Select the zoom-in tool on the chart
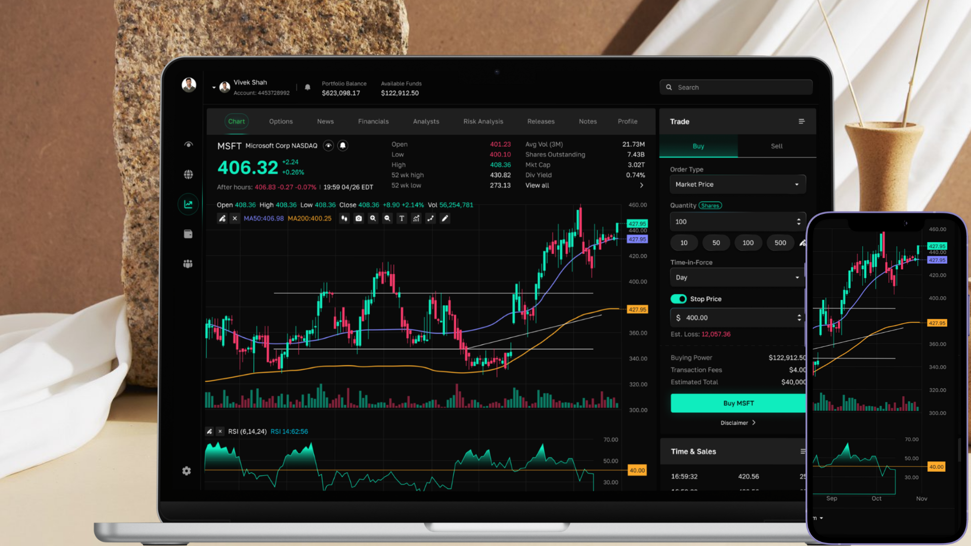This screenshot has width=971, height=546. pyautogui.click(x=373, y=218)
